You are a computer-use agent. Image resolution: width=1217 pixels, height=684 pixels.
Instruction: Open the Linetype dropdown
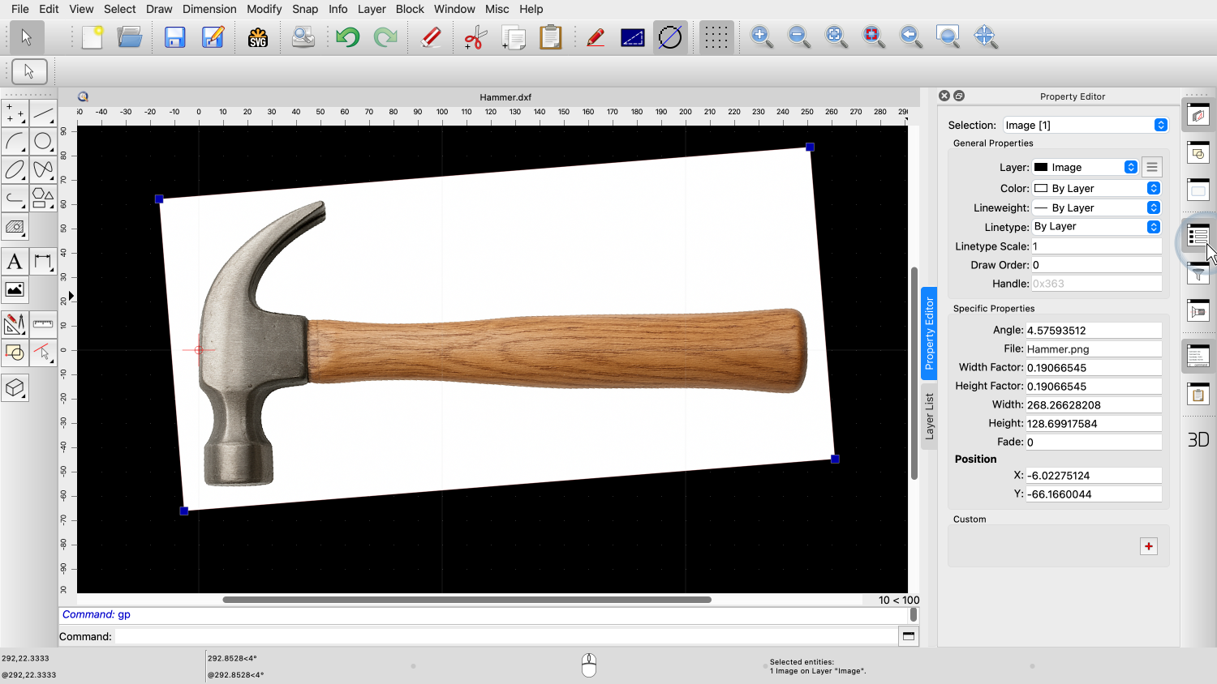pos(1096,227)
